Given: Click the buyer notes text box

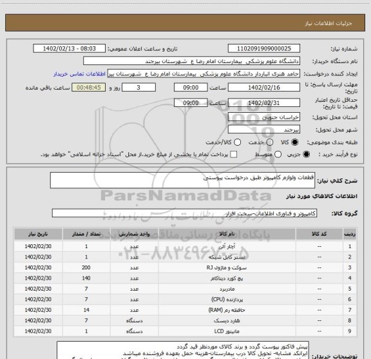Looking at the screenshot, I should click(x=183, y=350).
